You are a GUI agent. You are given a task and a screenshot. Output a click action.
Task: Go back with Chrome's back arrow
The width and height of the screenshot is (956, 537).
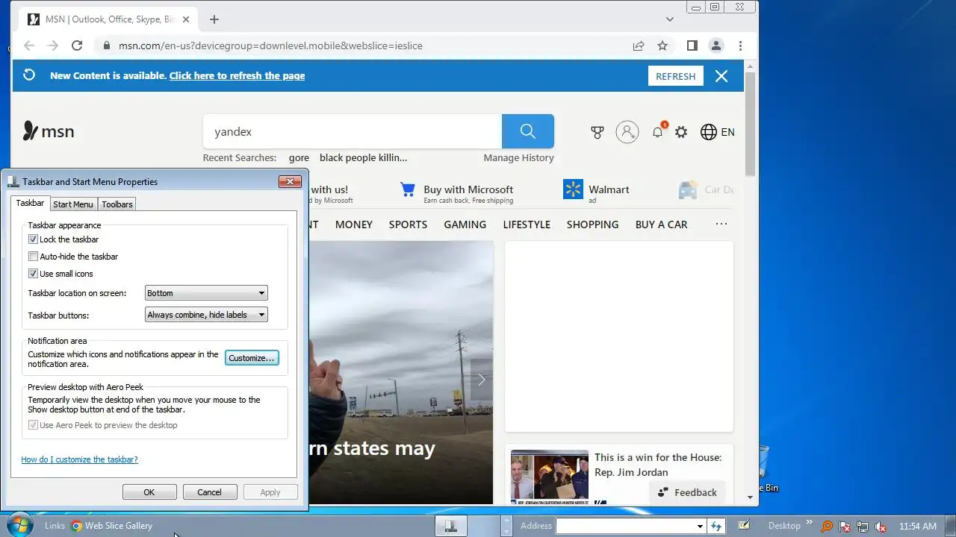[29, 45]
